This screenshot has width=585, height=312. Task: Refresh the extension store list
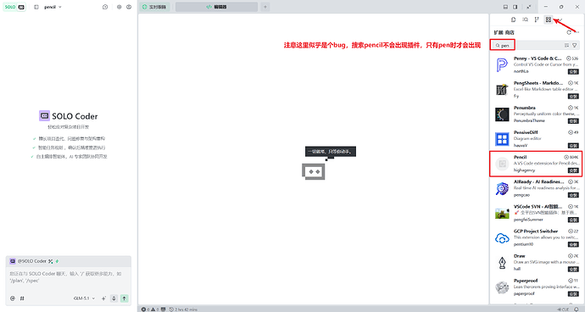[569, 32]
